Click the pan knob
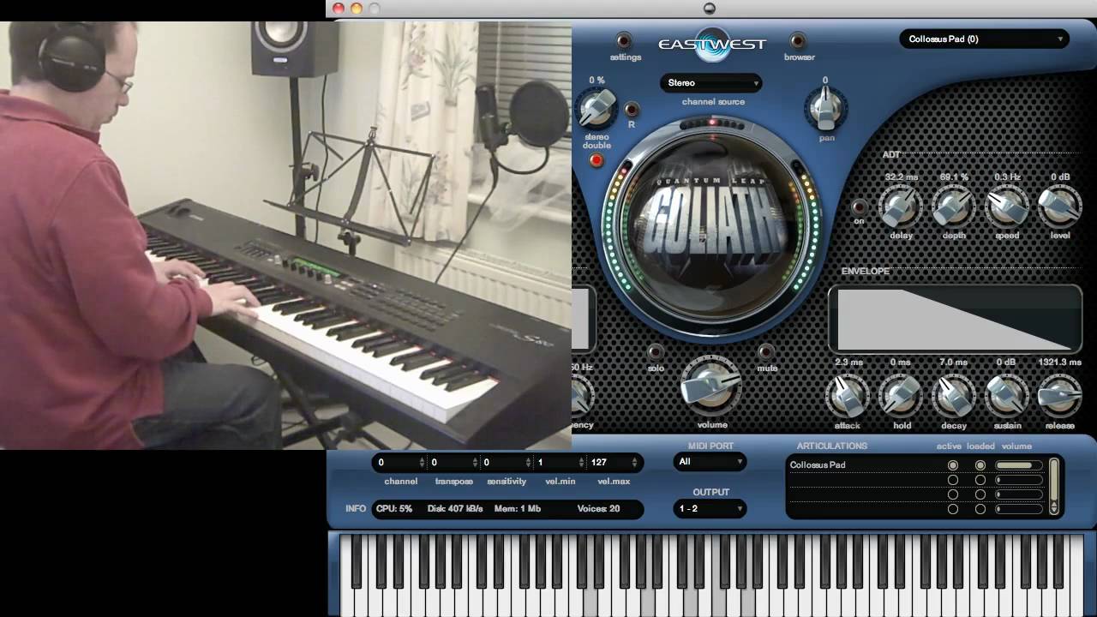Image resolution: width=1097 pixels, height=617 pixels. 826,108
